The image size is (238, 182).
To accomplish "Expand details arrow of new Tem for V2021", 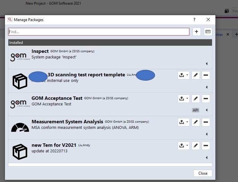I will tap(207, 158).
